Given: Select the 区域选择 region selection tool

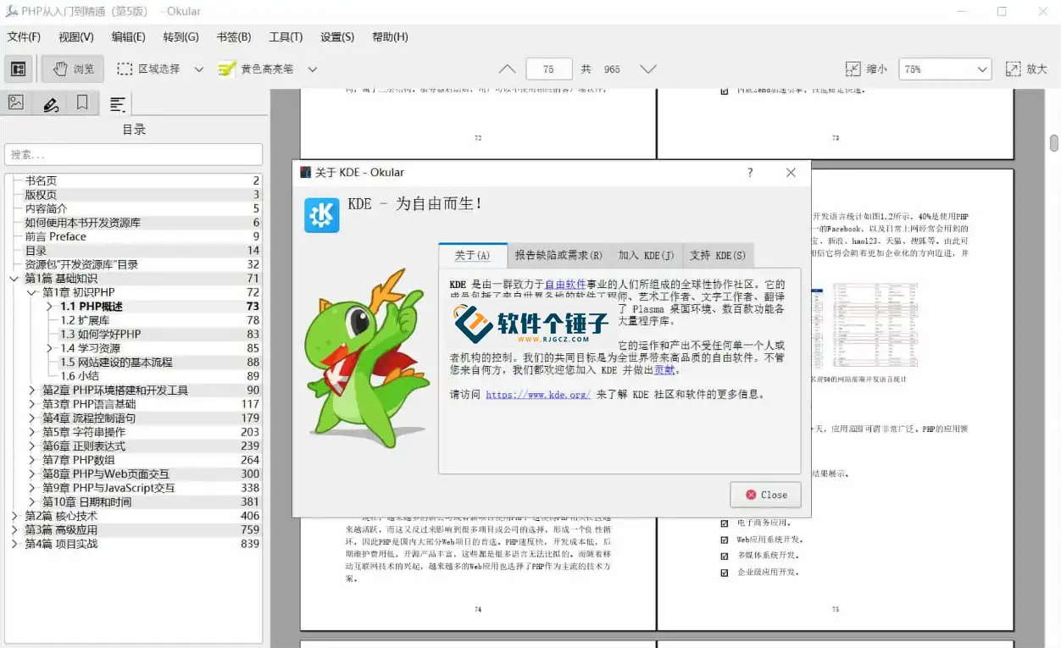Looking at the screenshot, I should [x=148, y=69].
